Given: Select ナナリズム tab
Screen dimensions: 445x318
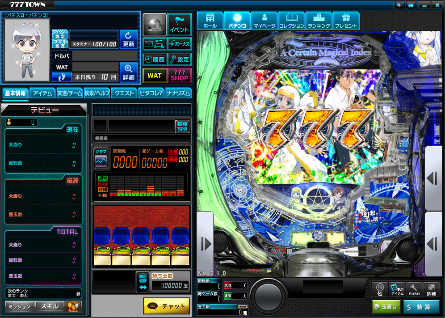Looking at the screenshot, I should (179, 93).
